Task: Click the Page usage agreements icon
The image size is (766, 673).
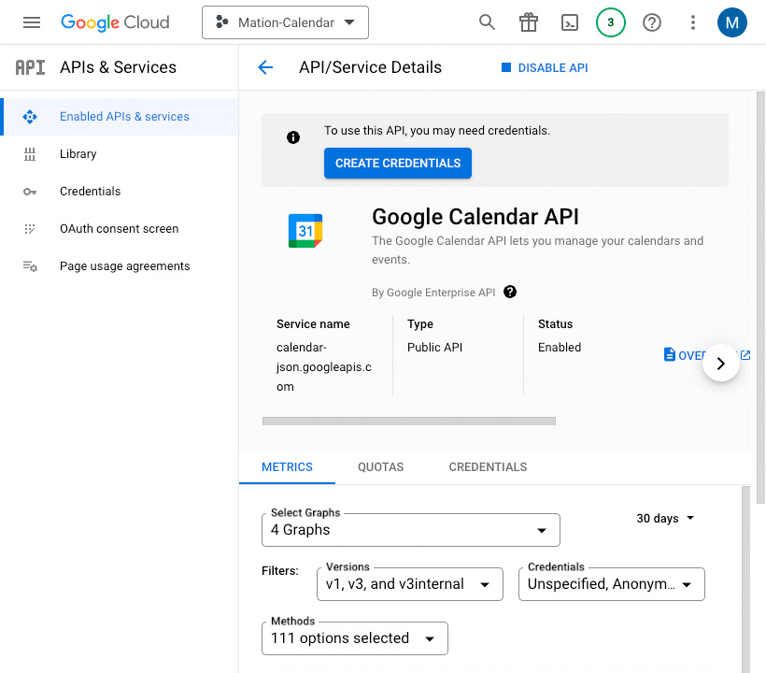Action: 30,266
